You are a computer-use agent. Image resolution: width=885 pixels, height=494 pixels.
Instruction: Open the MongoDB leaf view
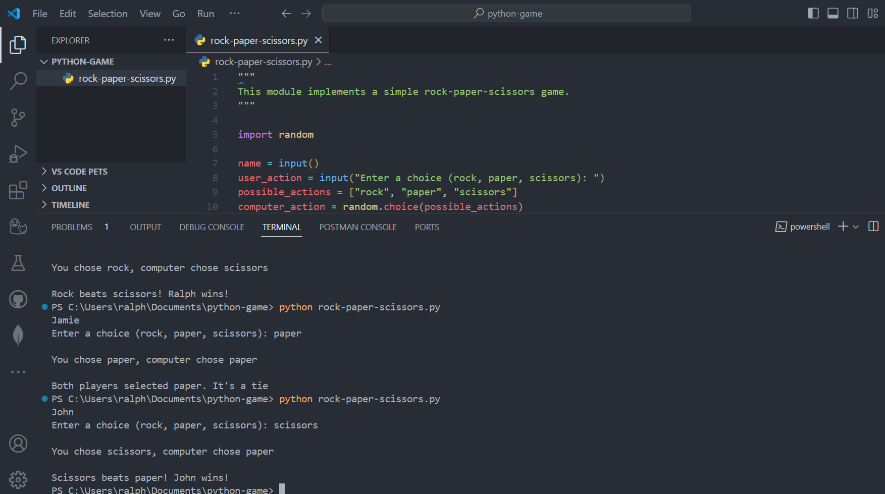[x=18, y=335]
